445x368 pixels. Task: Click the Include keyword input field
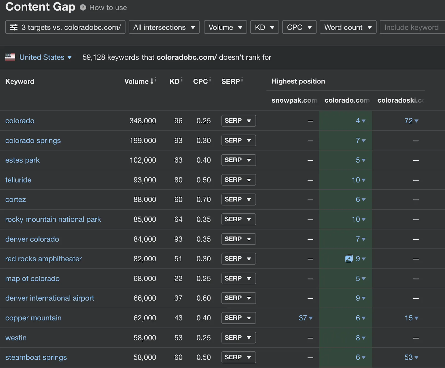(411, 27)
